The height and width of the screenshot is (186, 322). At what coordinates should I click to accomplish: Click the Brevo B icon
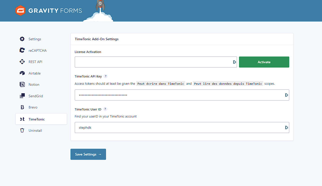tap(22, 107)
